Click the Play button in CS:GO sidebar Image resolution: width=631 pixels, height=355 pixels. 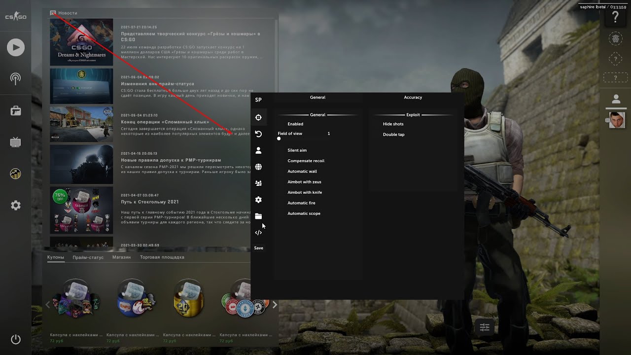point(15,47)
